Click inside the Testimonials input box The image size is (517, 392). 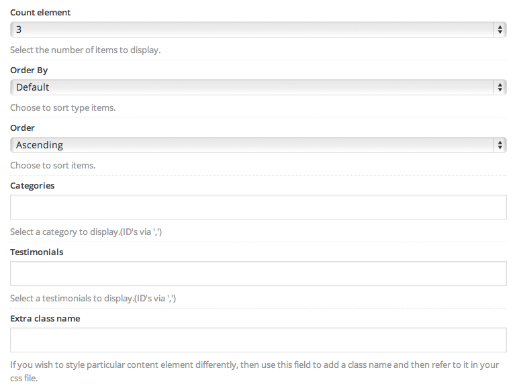point(258,274)
